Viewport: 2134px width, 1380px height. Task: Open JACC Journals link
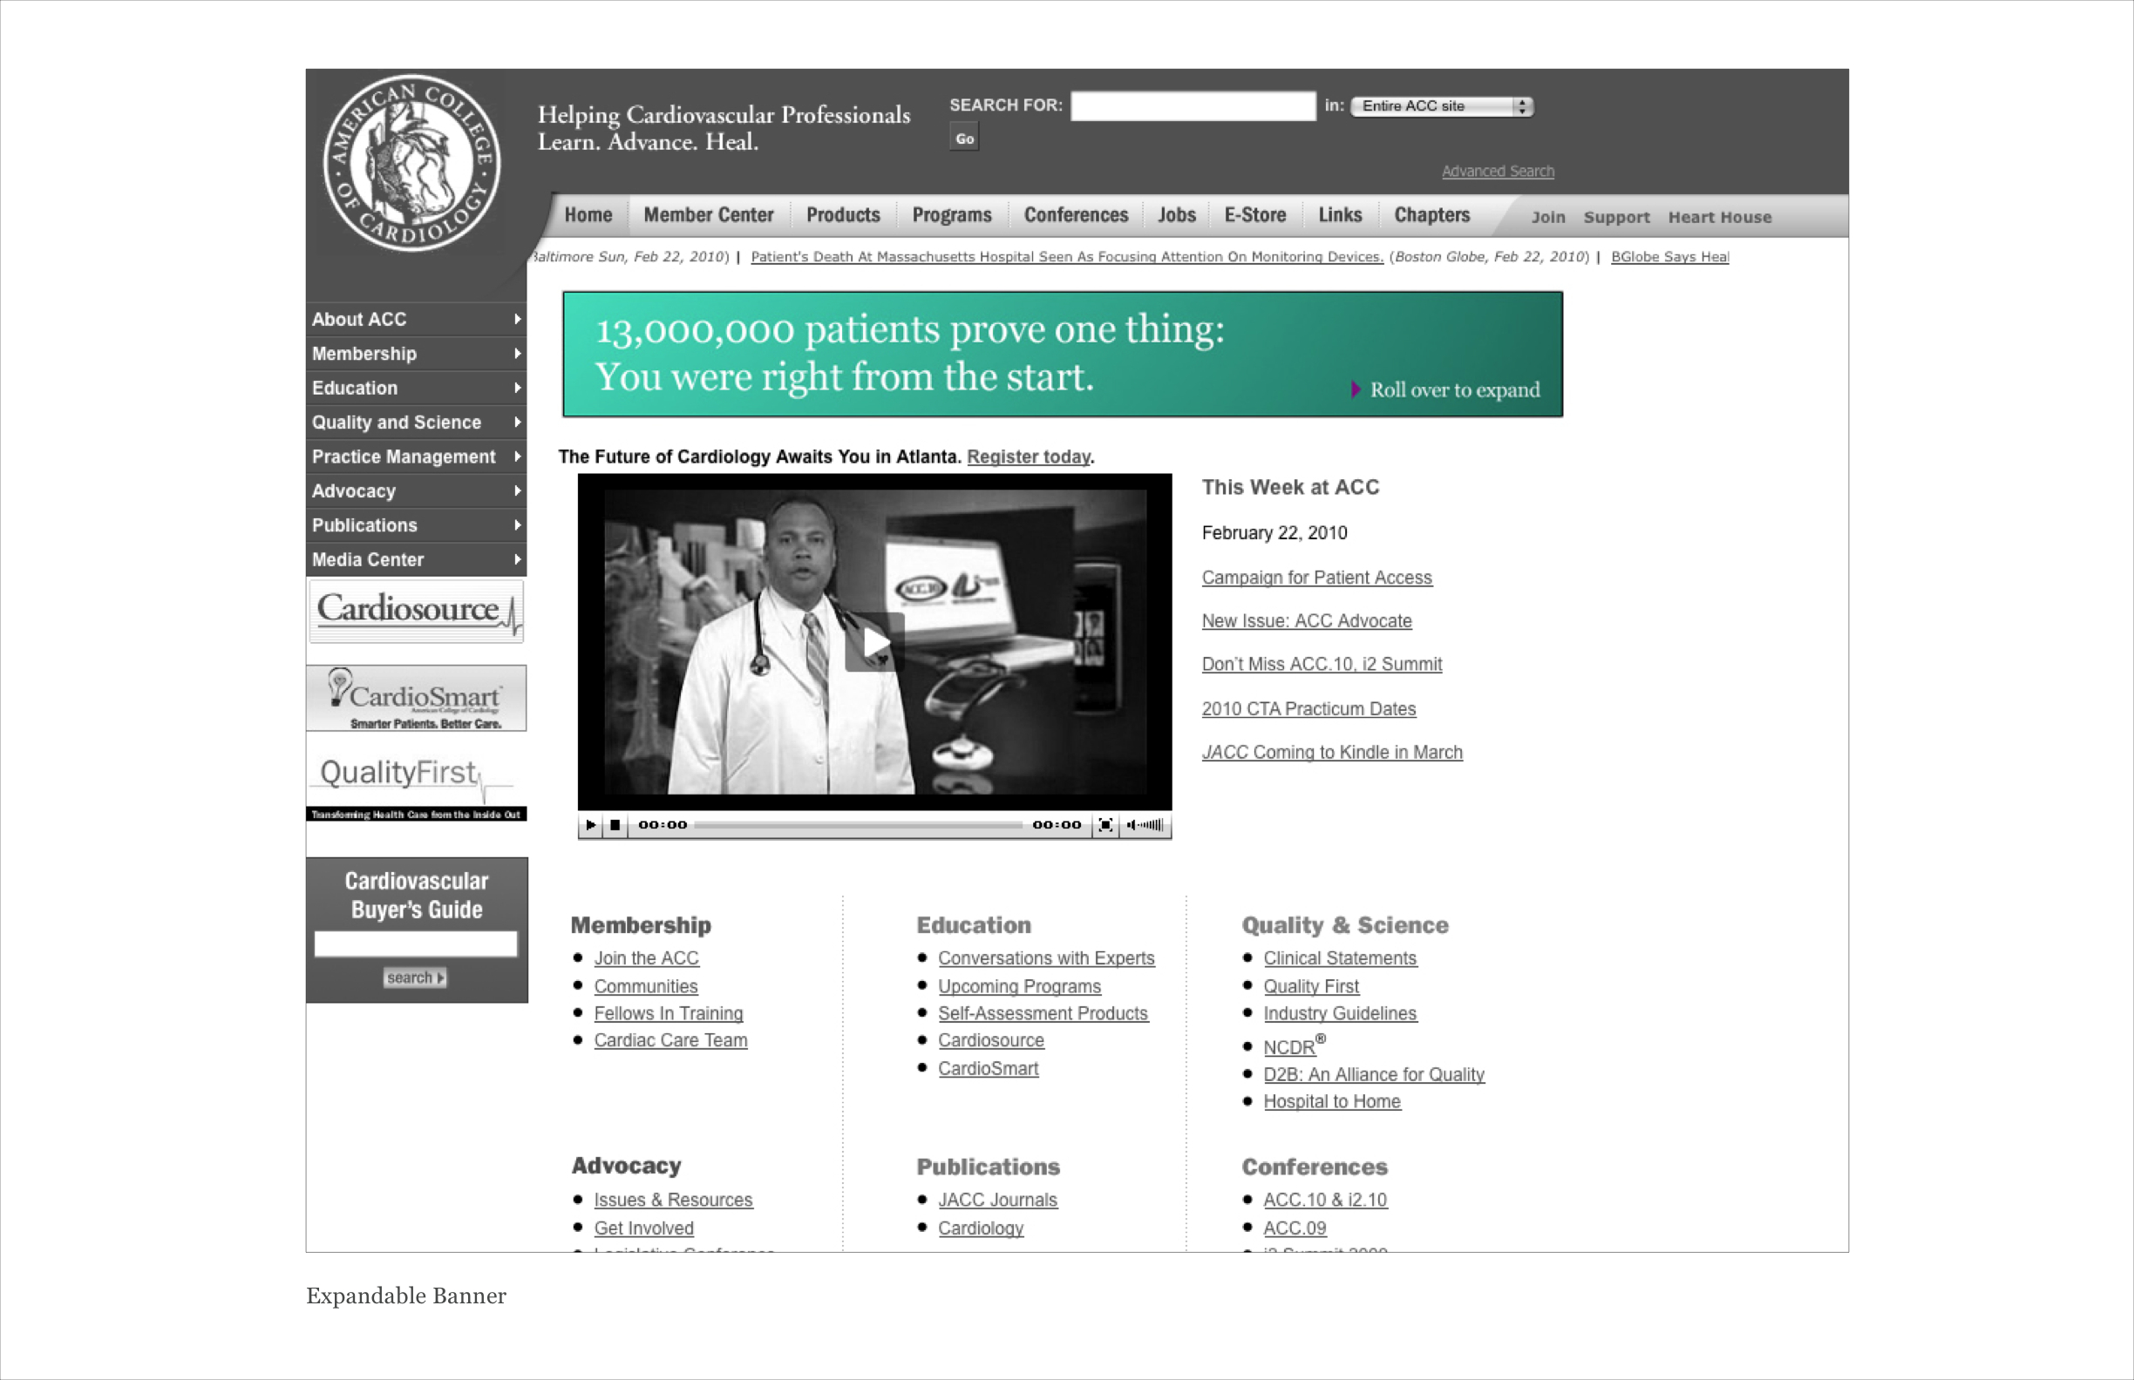pos(998,1200)
